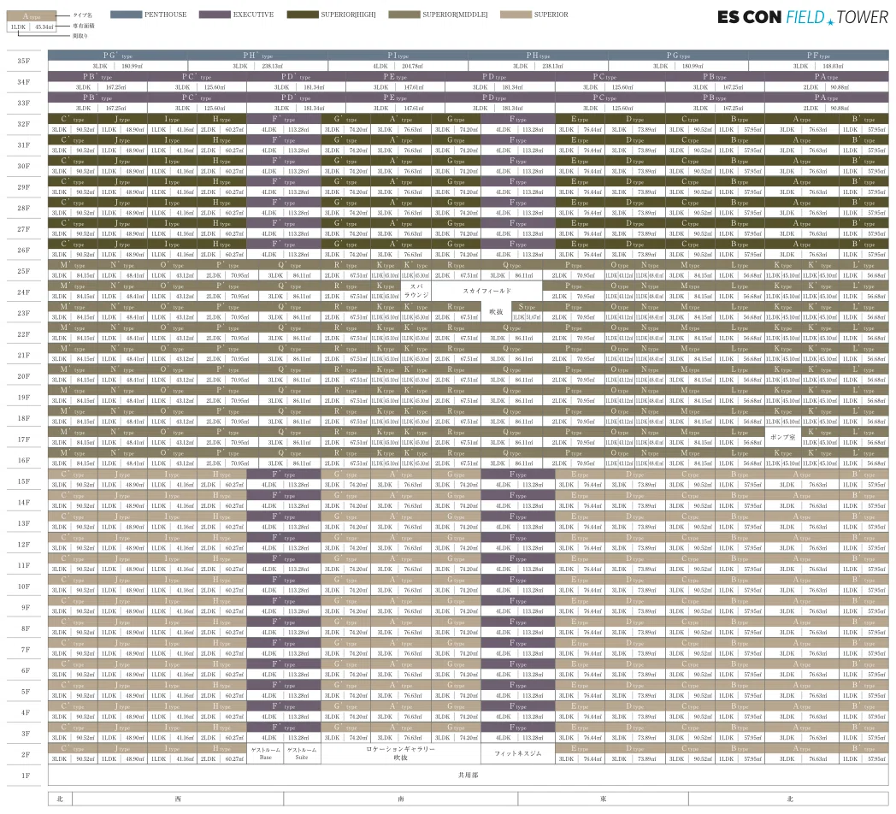Click the PG' type header on 35F

(x=118, y=56)
